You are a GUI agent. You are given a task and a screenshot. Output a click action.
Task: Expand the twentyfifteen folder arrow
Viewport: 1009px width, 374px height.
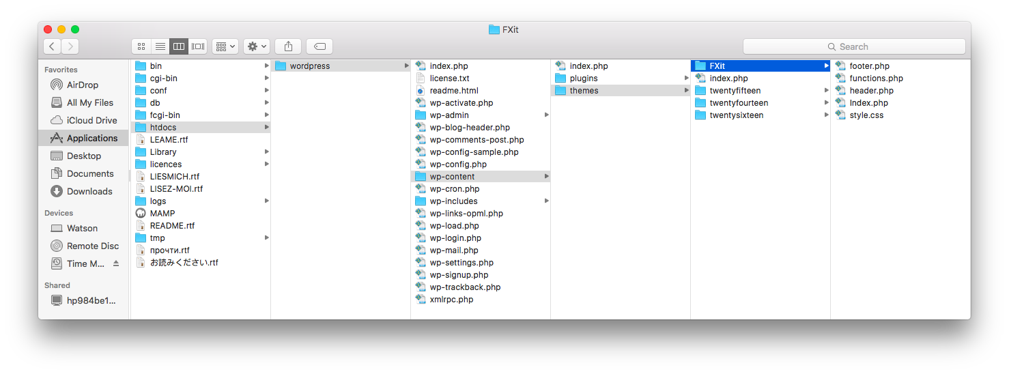coord(827,91)
